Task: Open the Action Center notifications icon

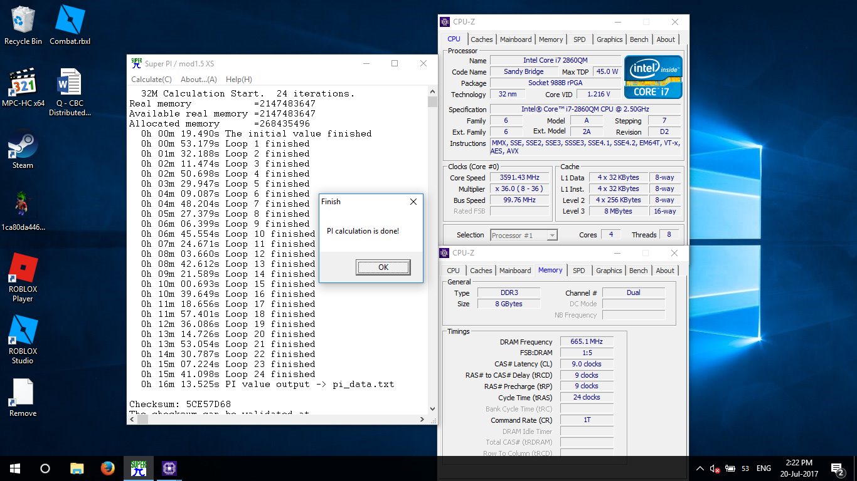Action: tap(838, 468)
